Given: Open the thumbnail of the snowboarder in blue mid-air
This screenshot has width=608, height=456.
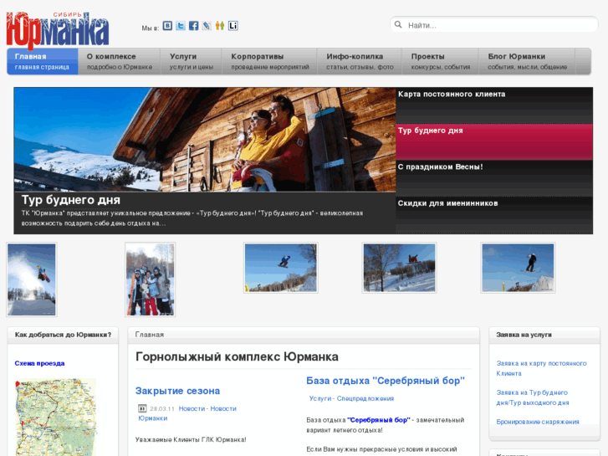Looking at the screenshot, I should [x=281, y=268].
